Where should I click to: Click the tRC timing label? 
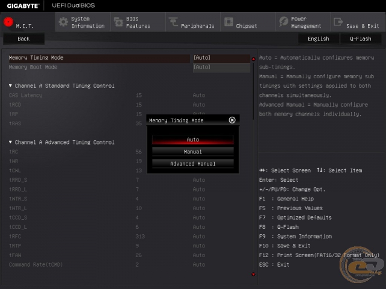coord(13,152)
